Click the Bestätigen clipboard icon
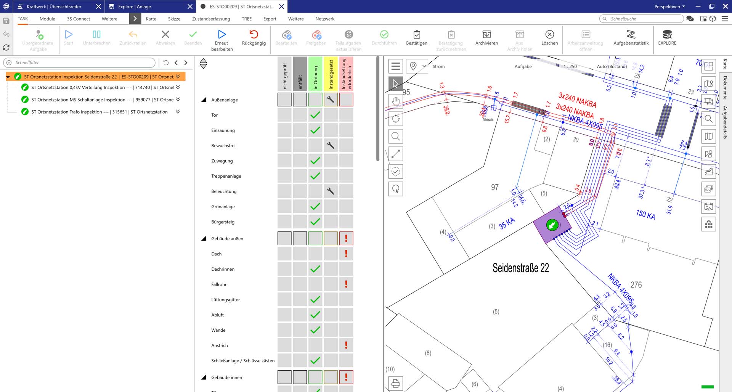This screenshot has height=392, width=732. 416,35
